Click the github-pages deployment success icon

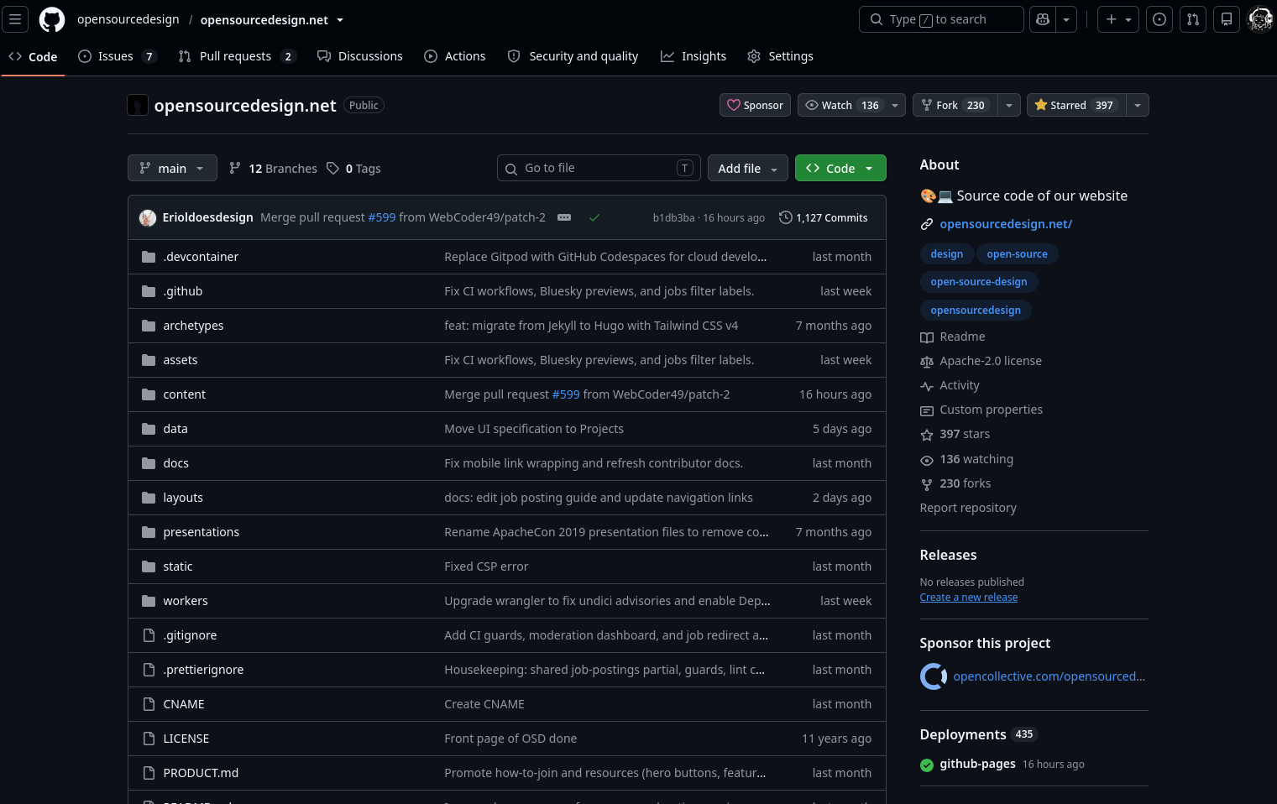coord(927,765)
